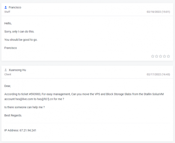Click the hxs@fd.fj.cn email address

(45, 99)
